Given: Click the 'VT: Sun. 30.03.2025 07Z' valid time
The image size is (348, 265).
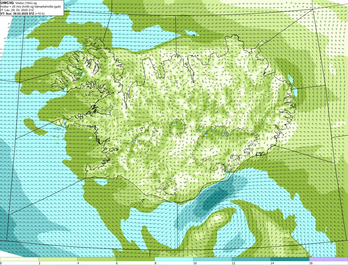Looking at the screenshot, I should pyautogui.click(x=17, y=14).
